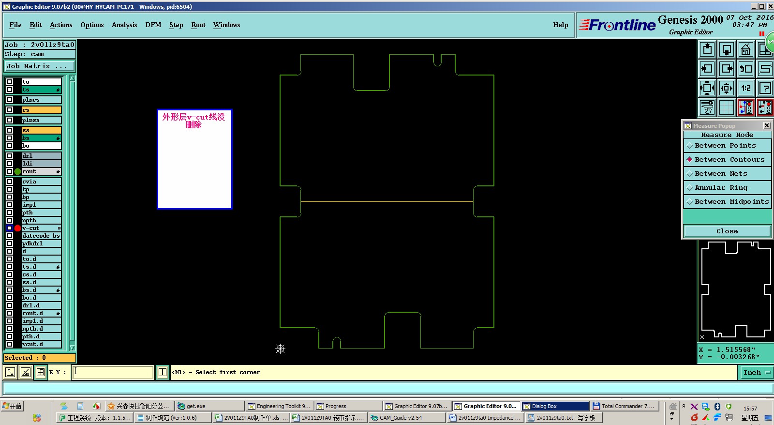Click the board overview thumbnail
Screen dimensions: 774x425
pos(735,289)
